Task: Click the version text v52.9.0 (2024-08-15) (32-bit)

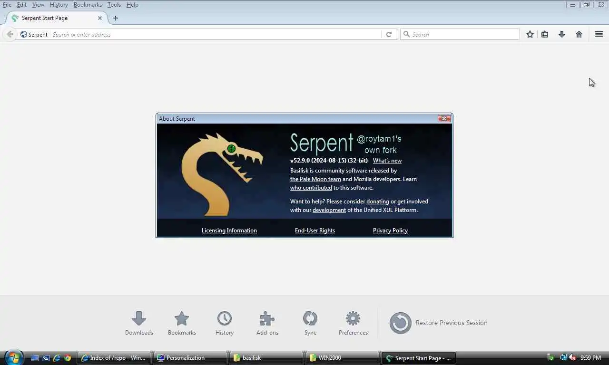Action: click(329, 161)
